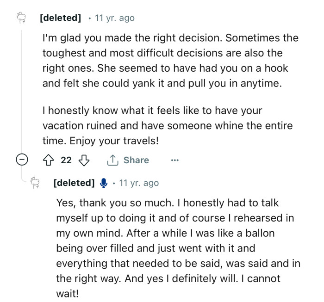This screenshot has height=302, width=324.
Task: Click the word "wait!" ending the reply
Action: [x=68, y=294]
